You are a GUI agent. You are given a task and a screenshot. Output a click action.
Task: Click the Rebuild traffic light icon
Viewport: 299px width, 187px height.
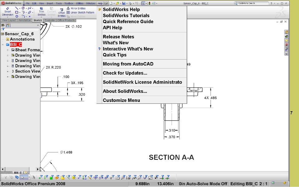tap(149, 3)
